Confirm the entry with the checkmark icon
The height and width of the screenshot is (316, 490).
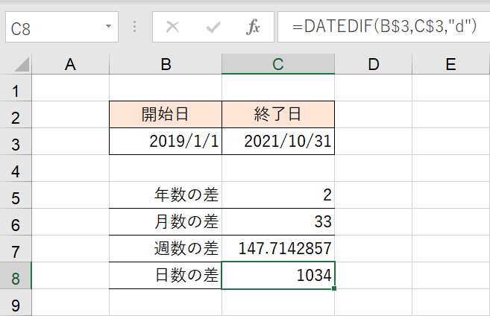[x=213, y=28]
